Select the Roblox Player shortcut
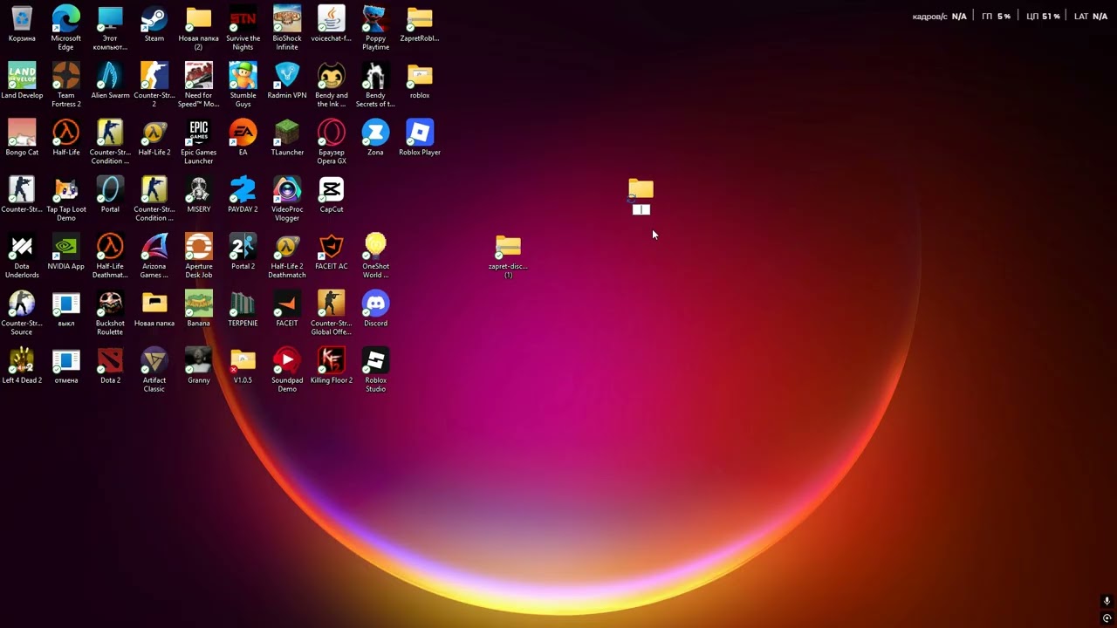The height and width of the screenshot is (628, 1117). (420, 133)
